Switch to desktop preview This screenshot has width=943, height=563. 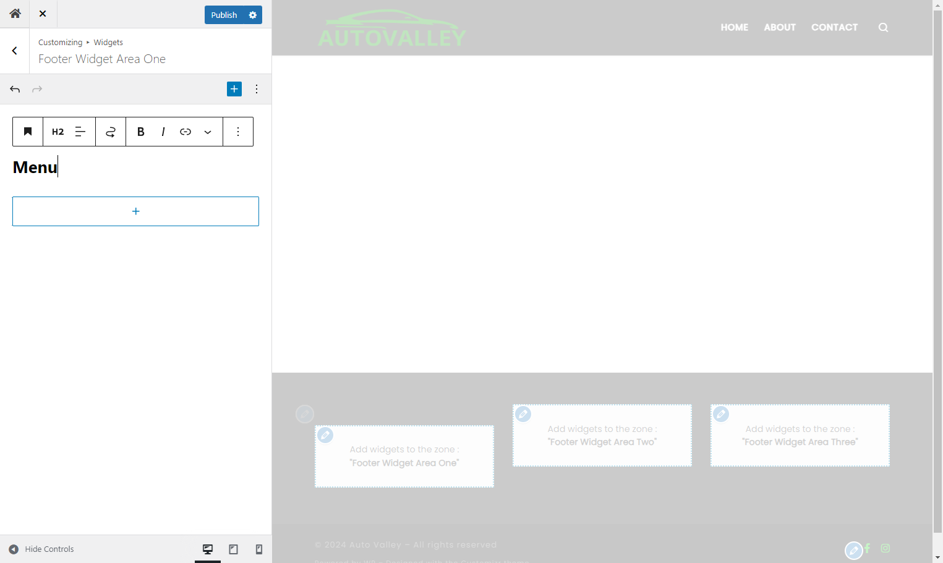point(208,549)
